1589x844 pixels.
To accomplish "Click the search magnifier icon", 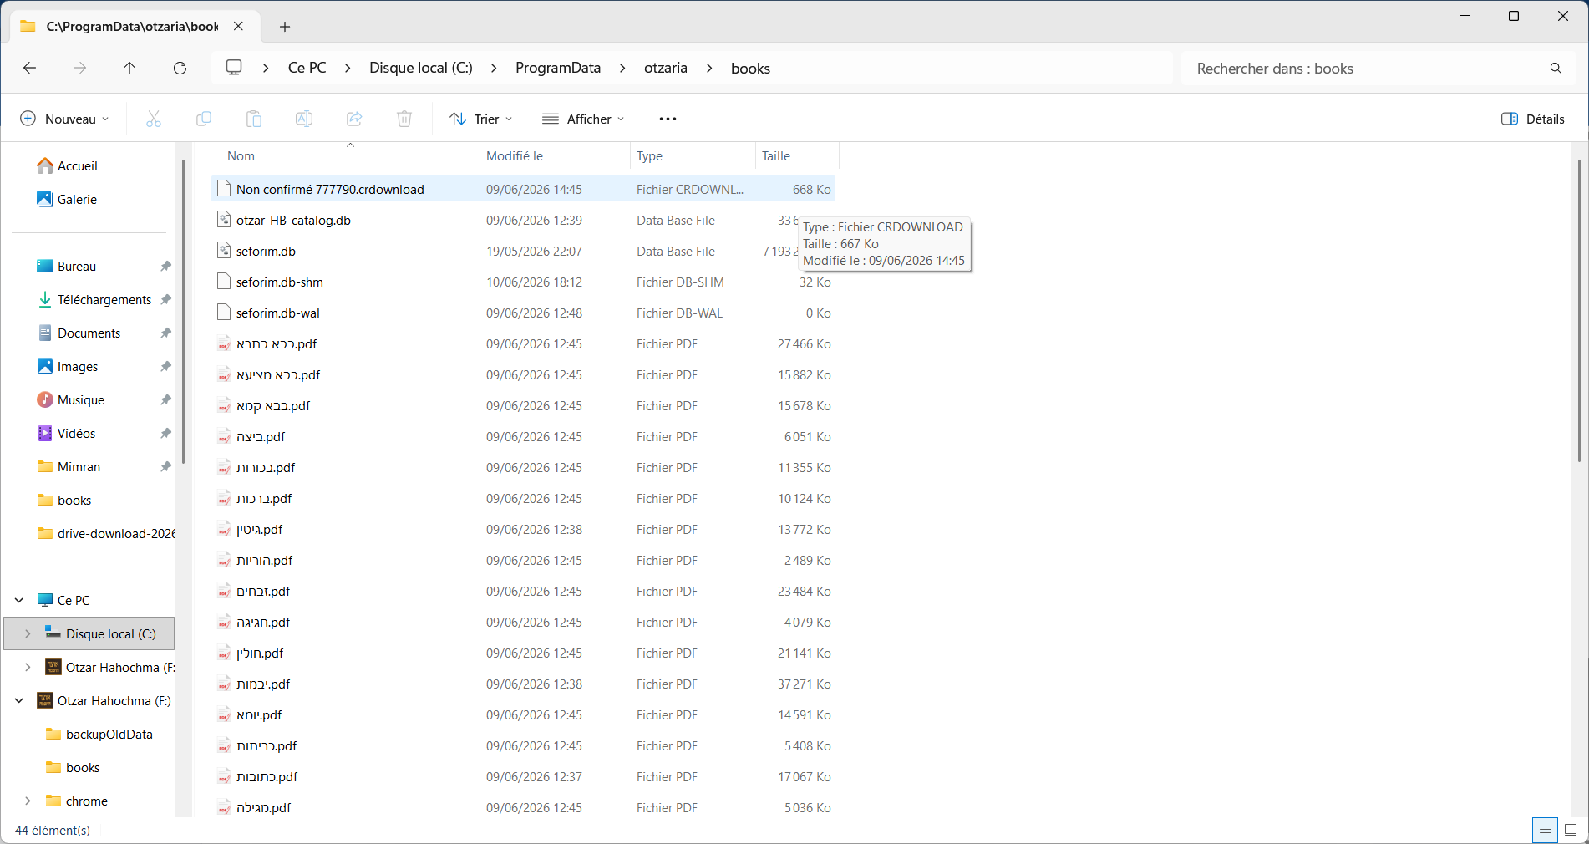I will coord(1556,69).
